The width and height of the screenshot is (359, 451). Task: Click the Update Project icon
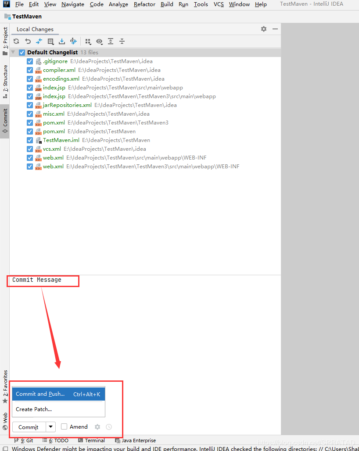(x=73, y=41)
